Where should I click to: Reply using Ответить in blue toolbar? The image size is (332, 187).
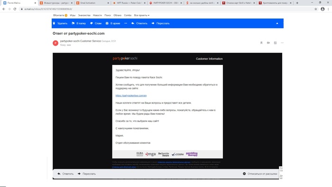[x=139, y=23]
